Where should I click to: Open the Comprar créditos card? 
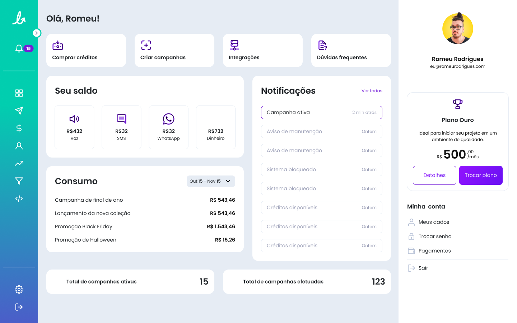pyautogui.click(x=86, y=51)
